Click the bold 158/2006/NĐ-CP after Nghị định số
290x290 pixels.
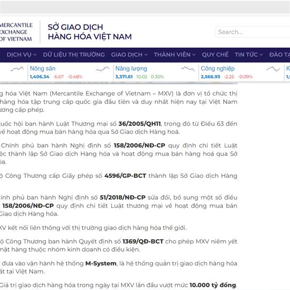point(140,145)
